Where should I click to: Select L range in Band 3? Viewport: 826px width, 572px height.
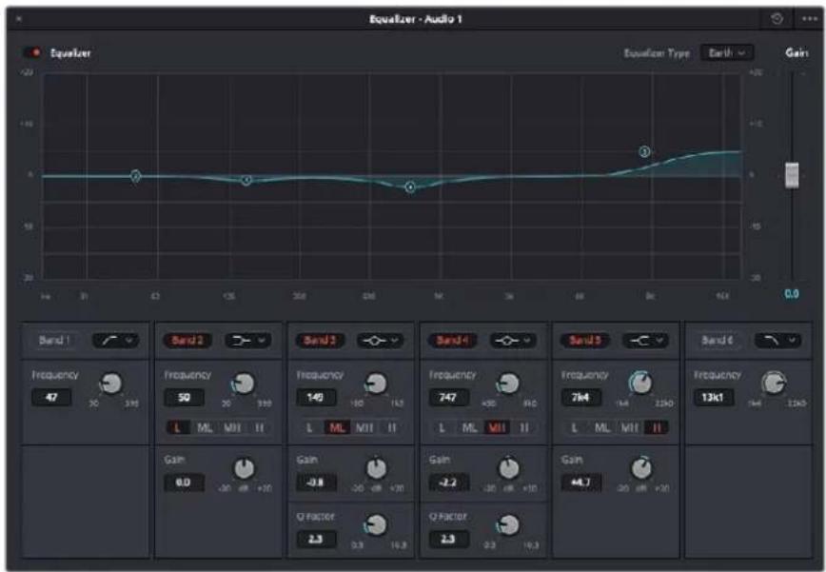coord(310,427)
